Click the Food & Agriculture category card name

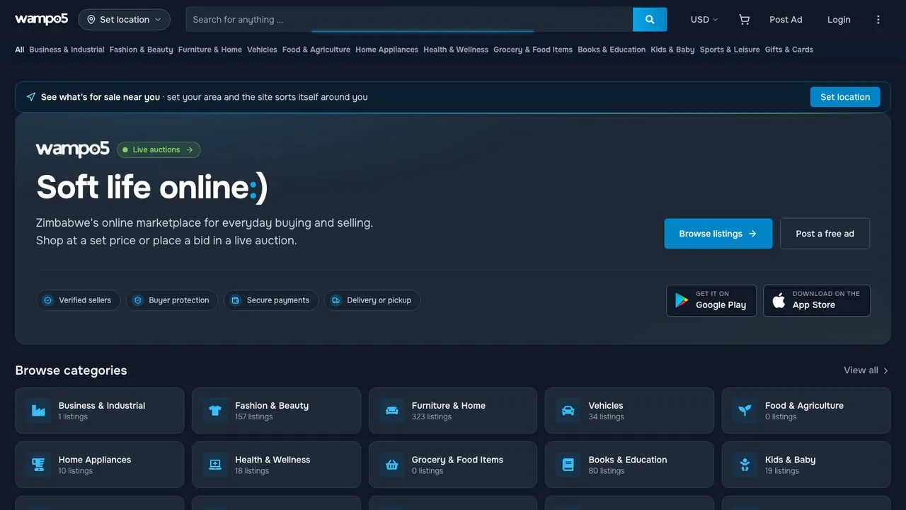804,406
